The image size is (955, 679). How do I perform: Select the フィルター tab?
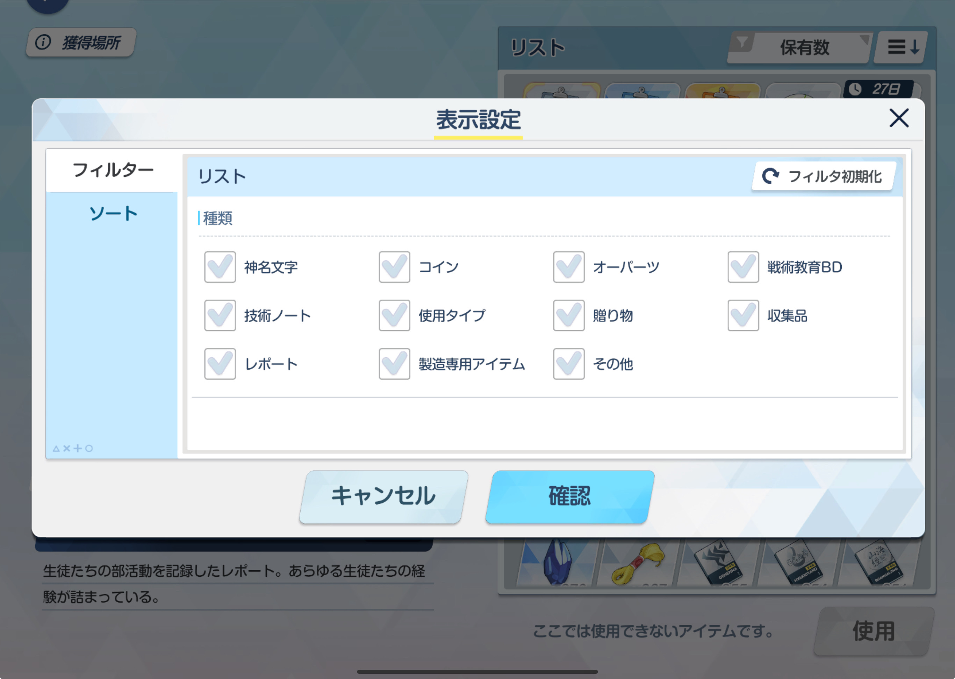(112, 170)
